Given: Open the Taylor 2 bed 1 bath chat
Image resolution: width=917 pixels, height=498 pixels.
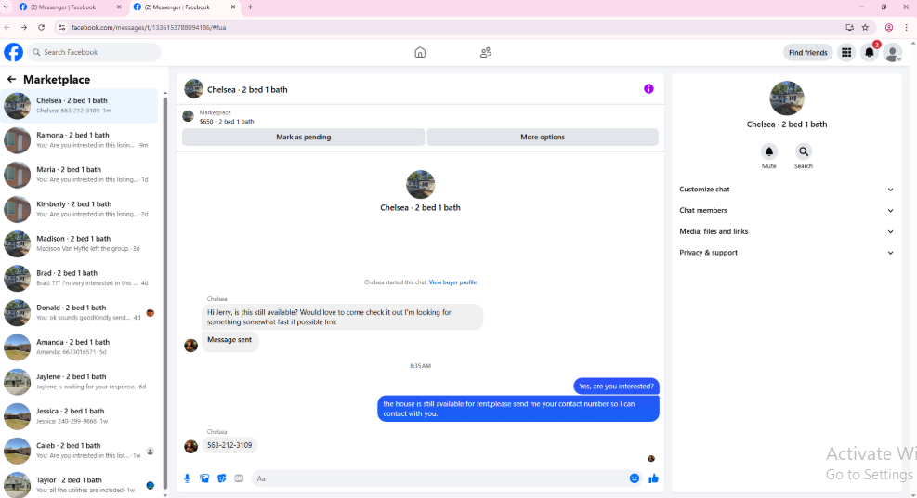Looking at the screenshot, I should 80,484.
